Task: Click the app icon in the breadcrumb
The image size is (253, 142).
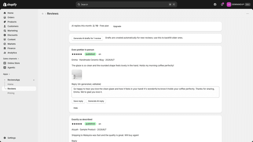Action: [x=42, y=14]
